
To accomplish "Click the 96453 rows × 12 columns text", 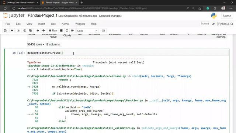I will (44, 44).
